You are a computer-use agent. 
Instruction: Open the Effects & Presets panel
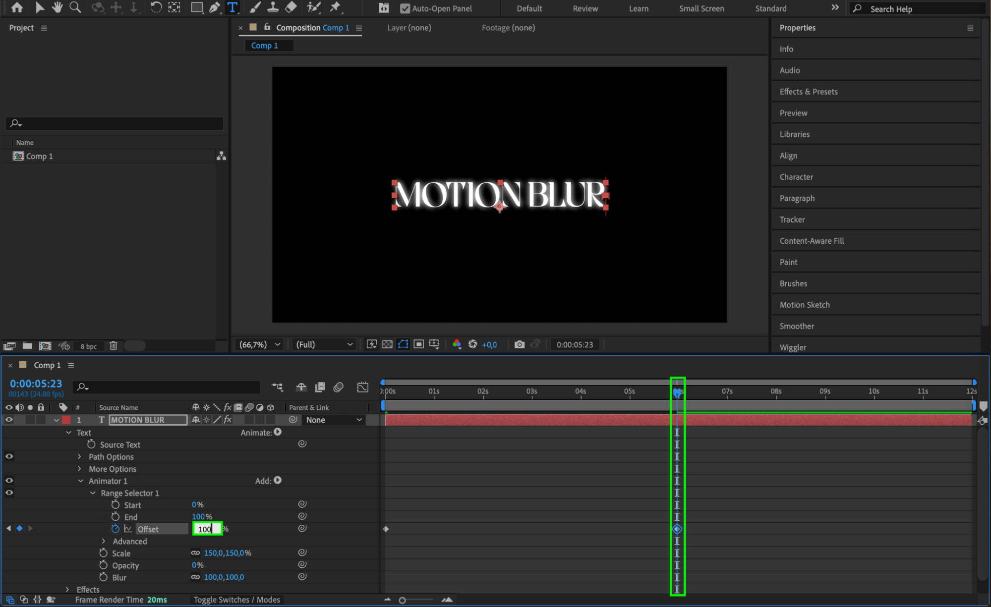click(x=808, y=92)
